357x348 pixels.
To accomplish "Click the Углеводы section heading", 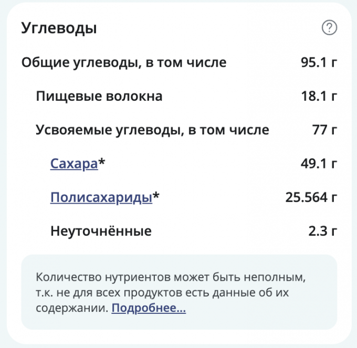I will [x=59, y=28].
